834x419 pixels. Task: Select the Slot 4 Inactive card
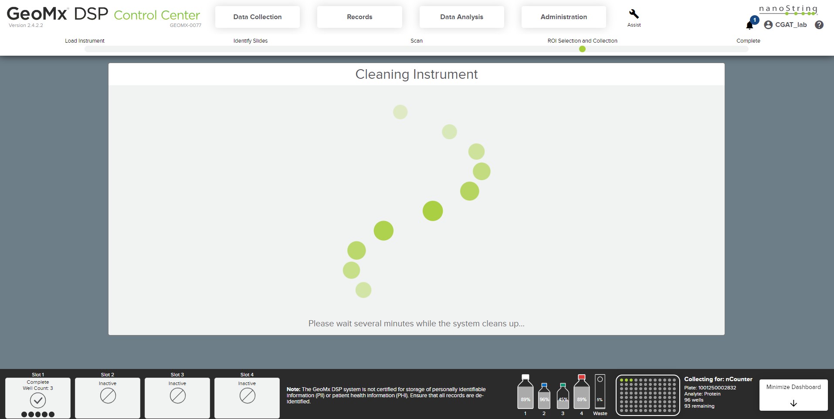tap(247, 398)
